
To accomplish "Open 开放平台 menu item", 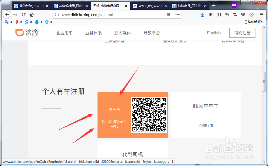I will [x=152, y=33].
